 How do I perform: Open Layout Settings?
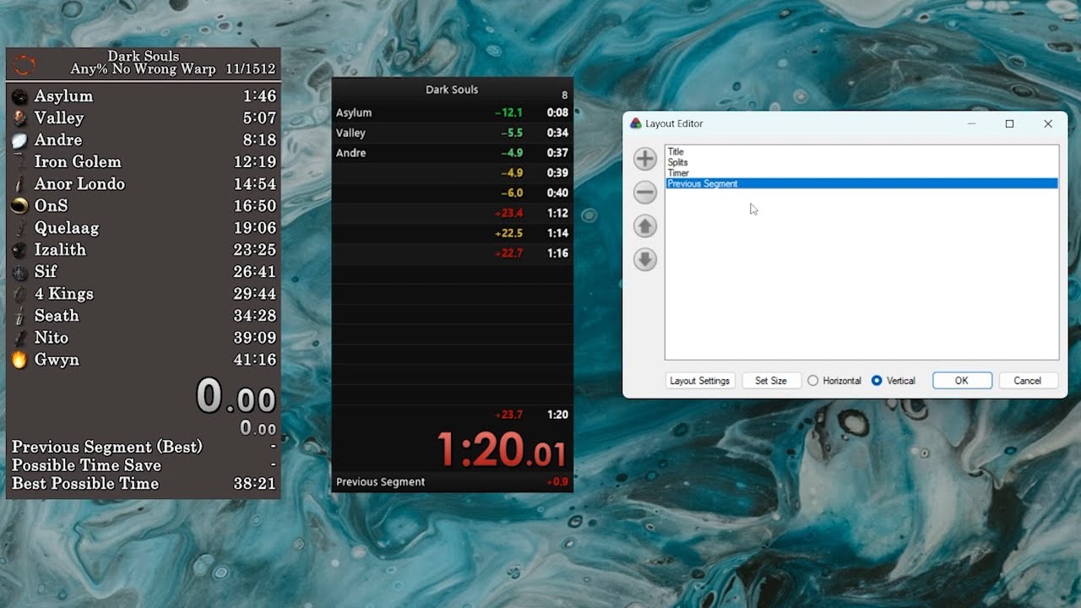(699, 381)
